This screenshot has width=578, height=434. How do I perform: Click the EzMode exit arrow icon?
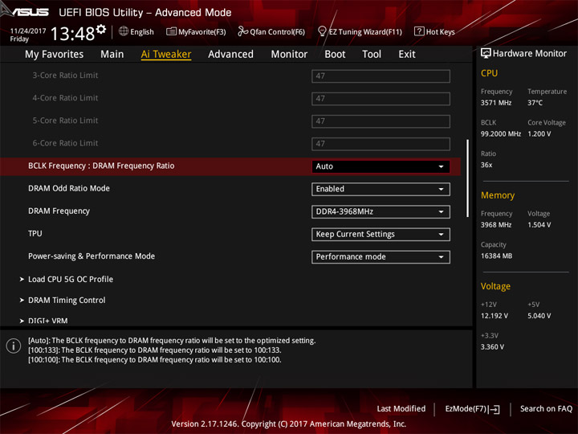[495, 409]
